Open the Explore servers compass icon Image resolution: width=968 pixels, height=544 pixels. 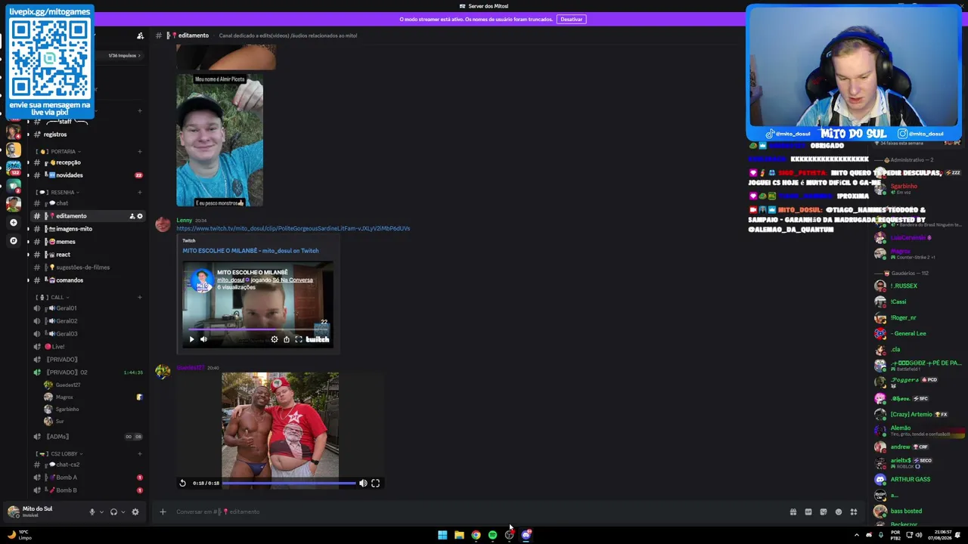(13, 241)
